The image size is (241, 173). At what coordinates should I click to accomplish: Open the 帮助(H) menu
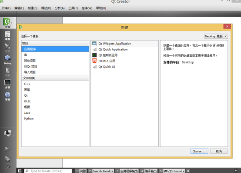pos(101,8)
